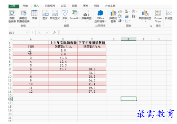Expand the column chart dropdown arrow
This screenshot has width=177, height=124.
point(123,11)
